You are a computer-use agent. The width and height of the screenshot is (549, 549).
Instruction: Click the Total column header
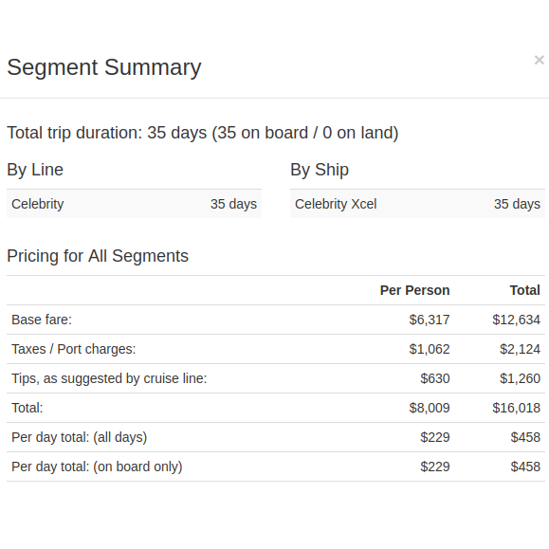coord(525,290)
